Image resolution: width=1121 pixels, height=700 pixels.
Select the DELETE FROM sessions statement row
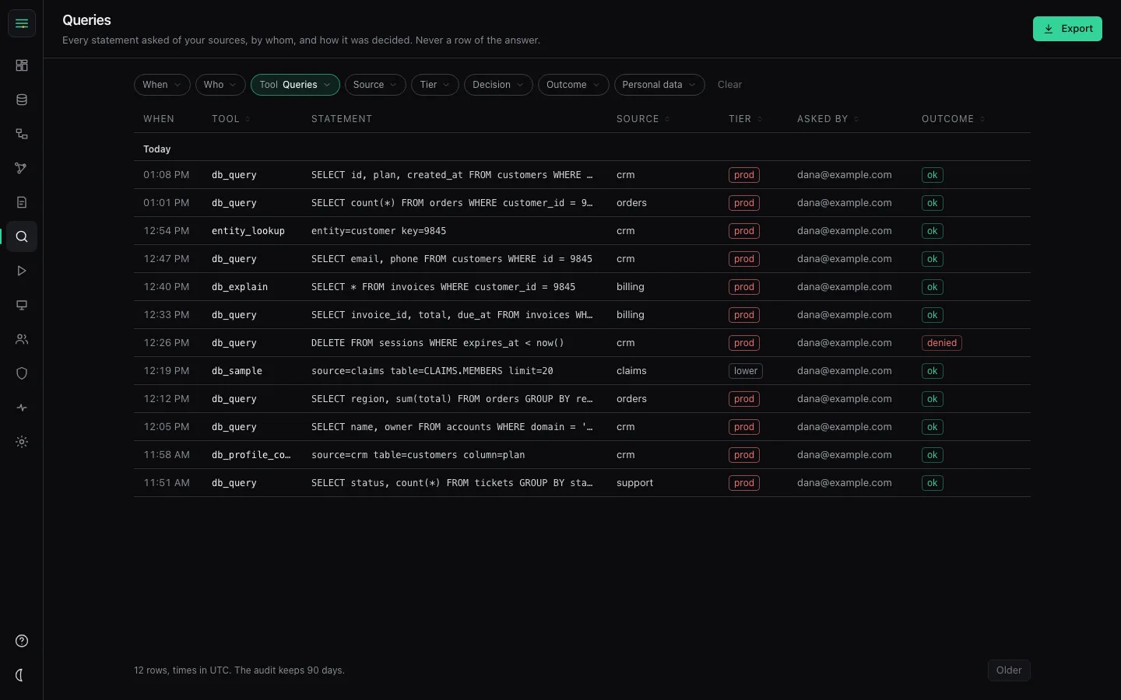coord(582,343)
